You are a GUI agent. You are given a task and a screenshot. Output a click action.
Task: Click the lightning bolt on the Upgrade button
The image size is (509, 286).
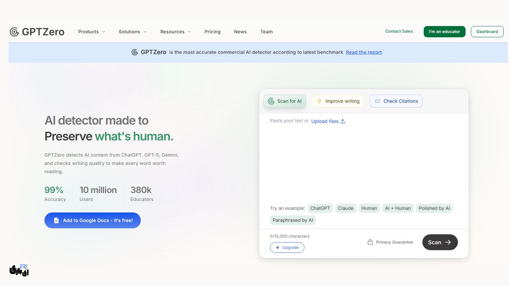277,247
